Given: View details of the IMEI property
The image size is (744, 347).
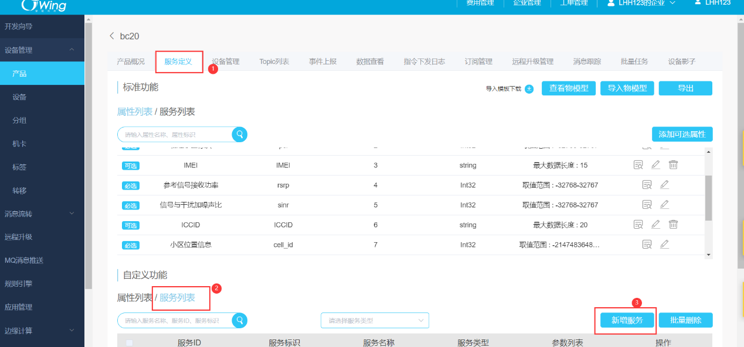Looking at the screenshot, I should coord(638,165).
